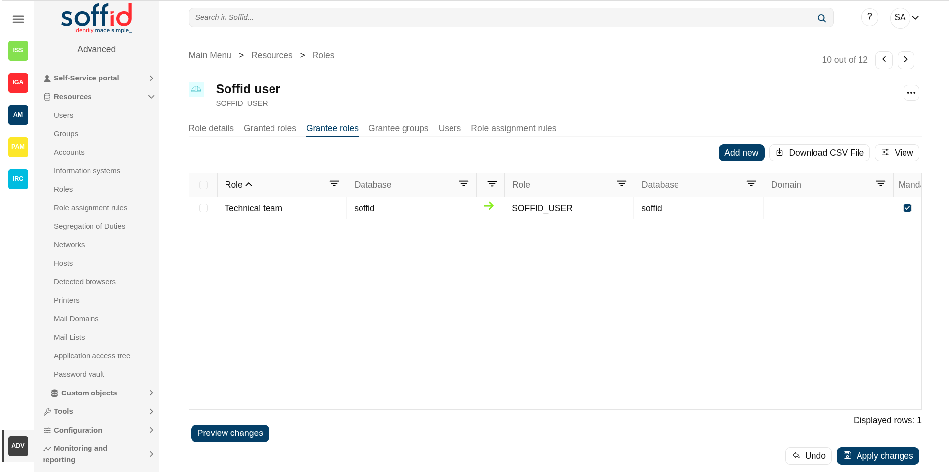Open the Role assignment rules tab

coord(513,128)
